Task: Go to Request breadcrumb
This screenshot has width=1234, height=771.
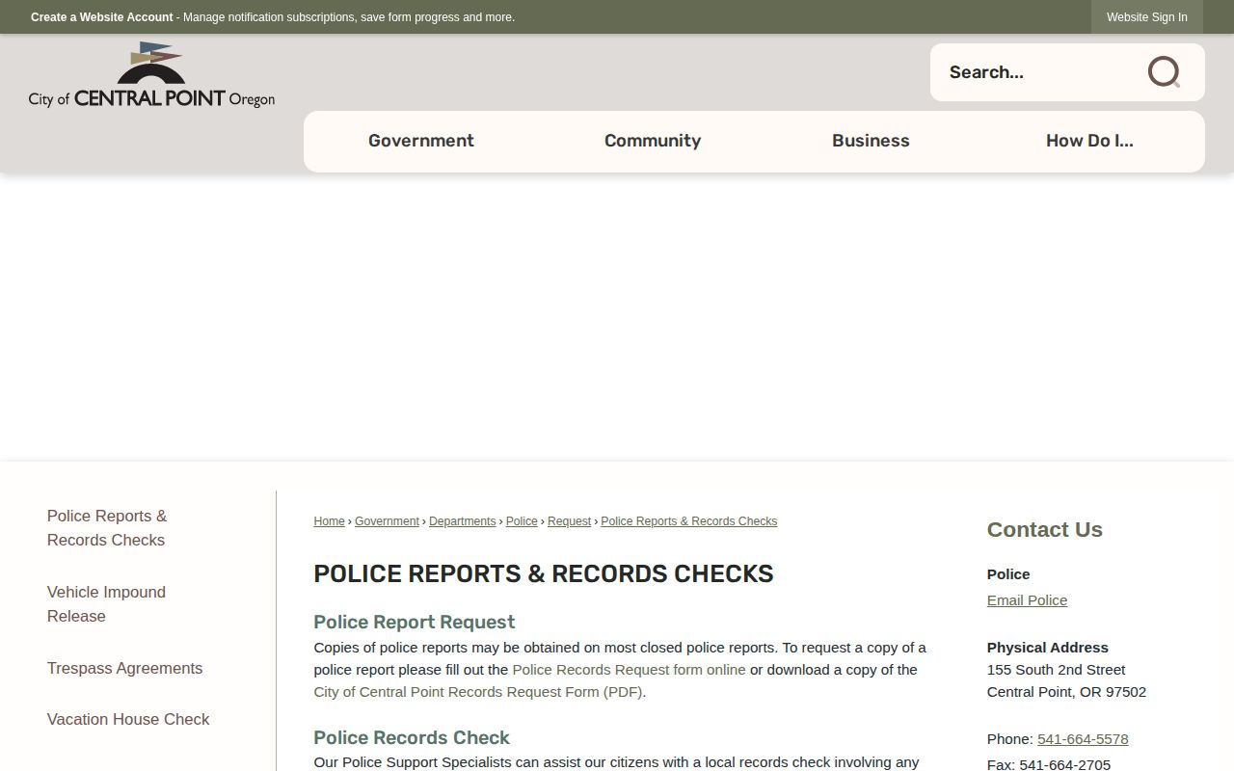Action: [x=569, y=521]
